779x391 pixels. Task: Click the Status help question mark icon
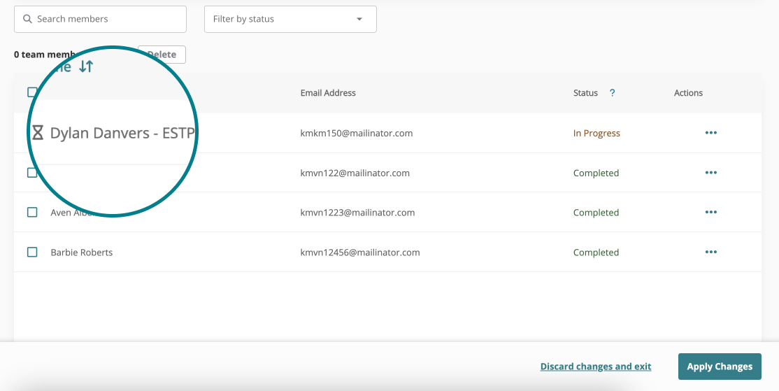(612, 93)
